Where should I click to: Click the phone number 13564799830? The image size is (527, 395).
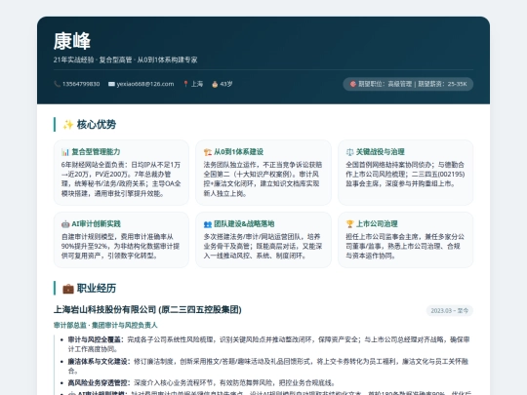[81, 84]
